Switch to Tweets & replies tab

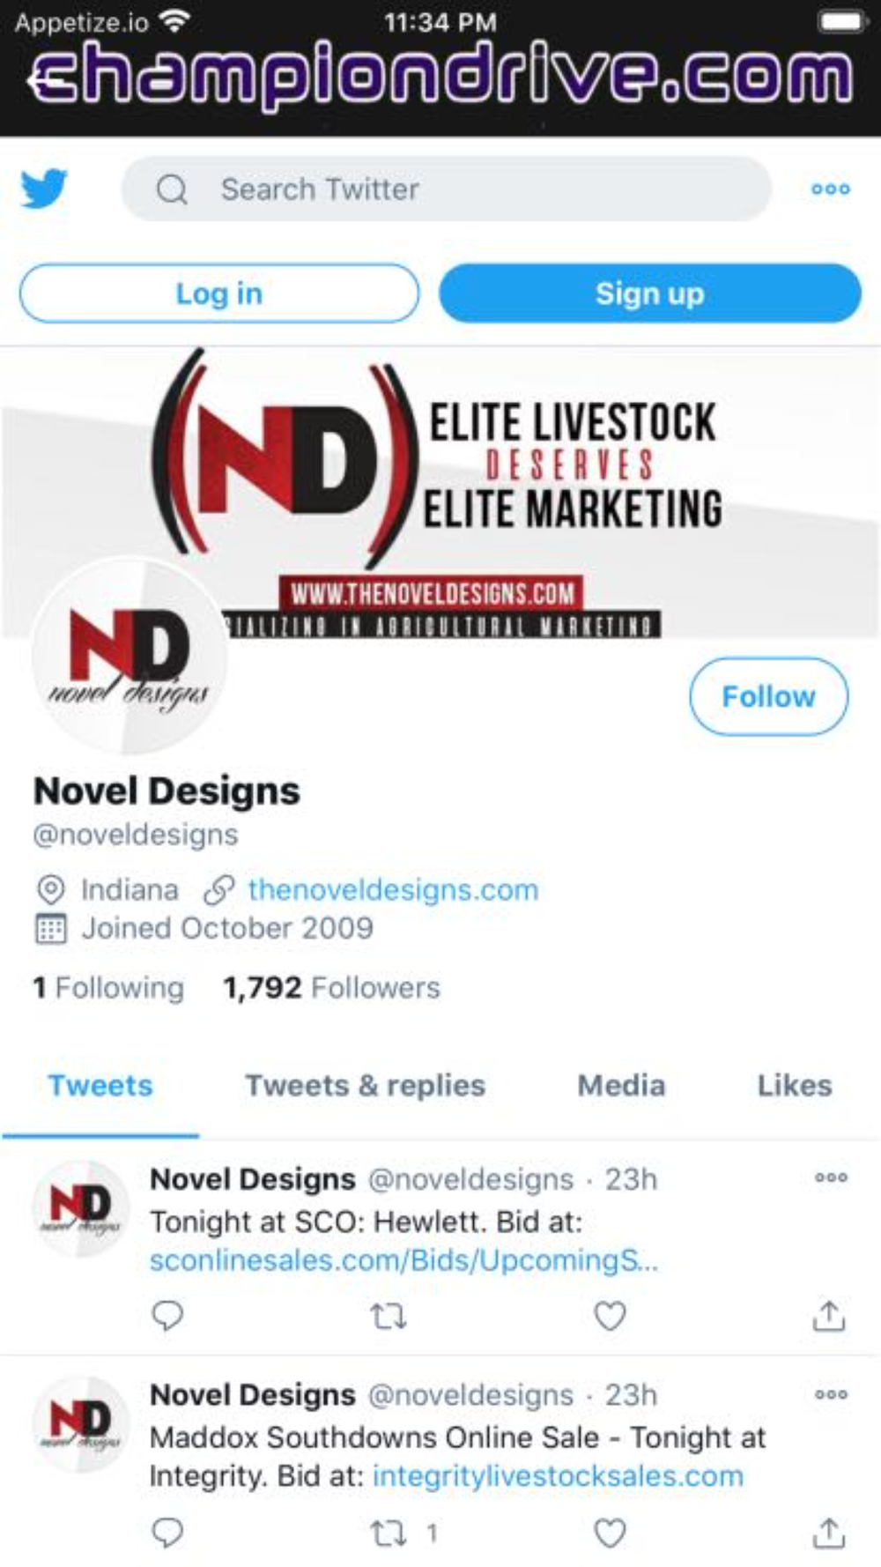365,1086
